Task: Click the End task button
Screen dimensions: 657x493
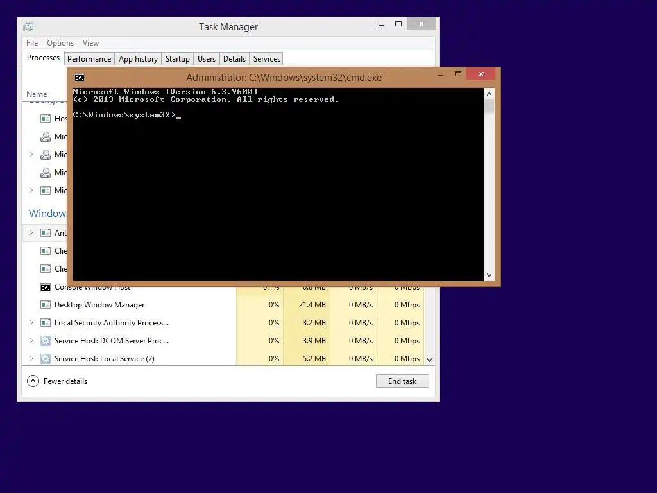Action: (402, 381)
